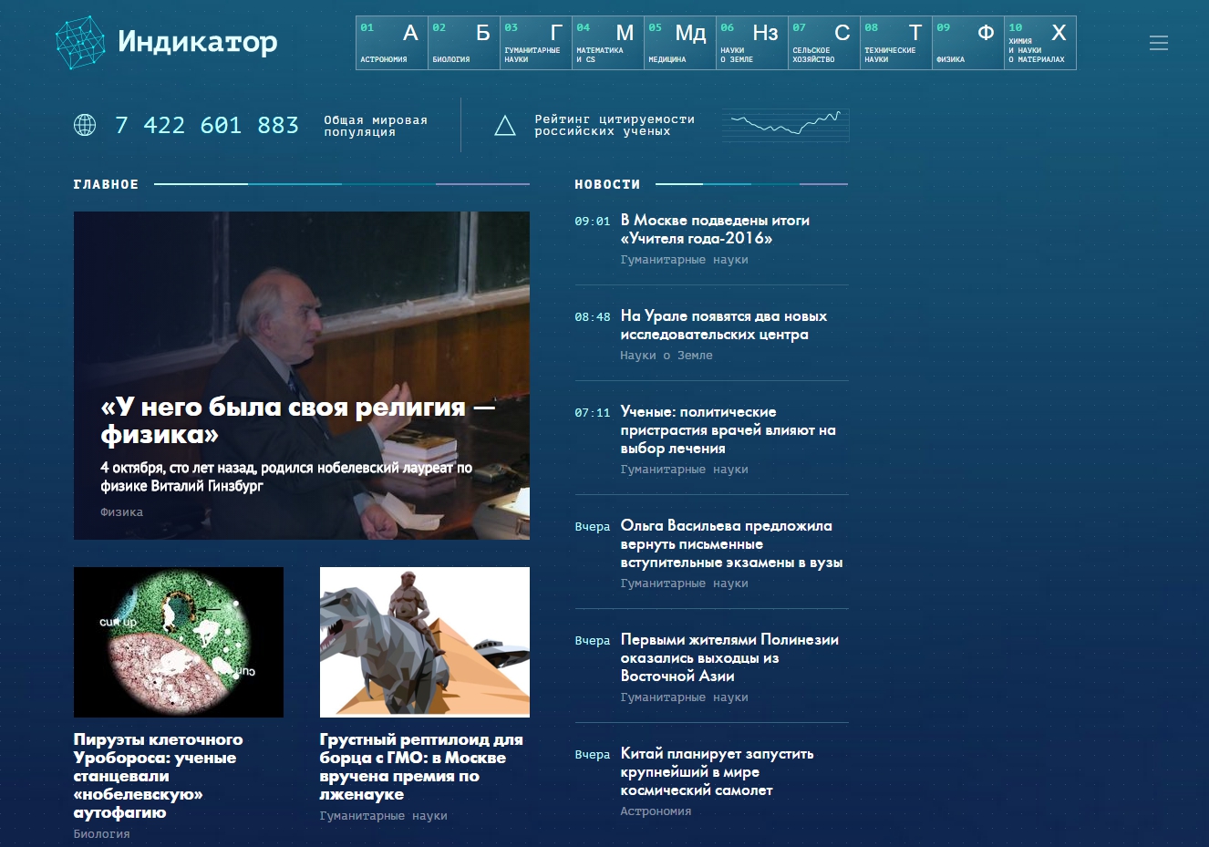The height and width of the screenshot is (847, 1209).
Task: Click the Биология tag under autophagy article
Action: pyautogui.click(x=101, y=834)
